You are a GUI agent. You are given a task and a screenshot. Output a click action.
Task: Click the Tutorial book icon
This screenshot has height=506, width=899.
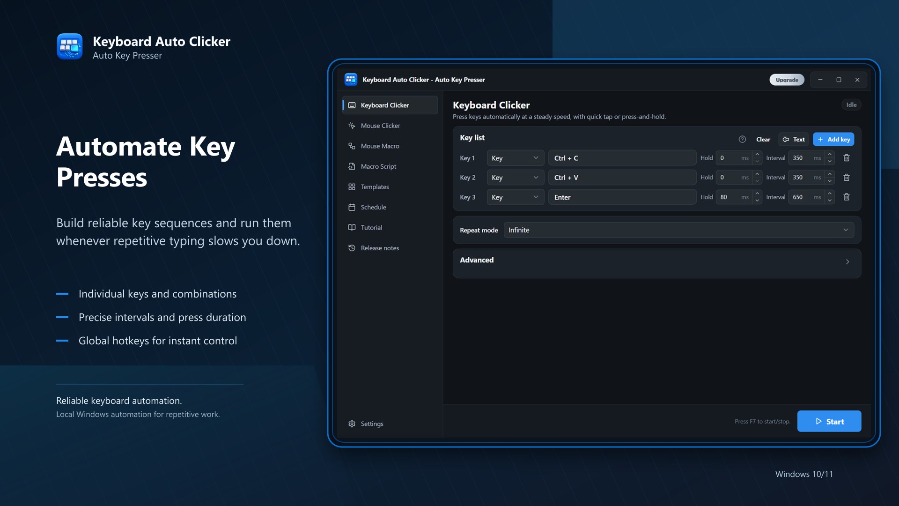(x=352, y=228)
